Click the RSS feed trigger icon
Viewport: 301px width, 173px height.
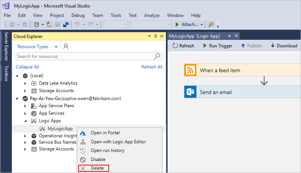(x=190, y=70)
